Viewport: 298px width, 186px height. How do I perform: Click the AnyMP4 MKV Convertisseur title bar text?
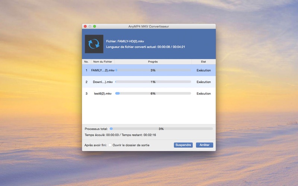click(x=149, y=26)
